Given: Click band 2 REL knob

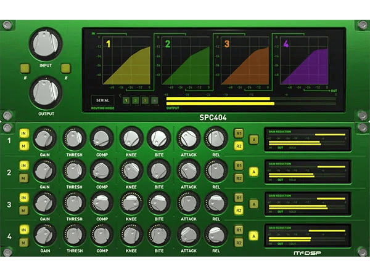Looking at the screenshot, I should point(216,171).
